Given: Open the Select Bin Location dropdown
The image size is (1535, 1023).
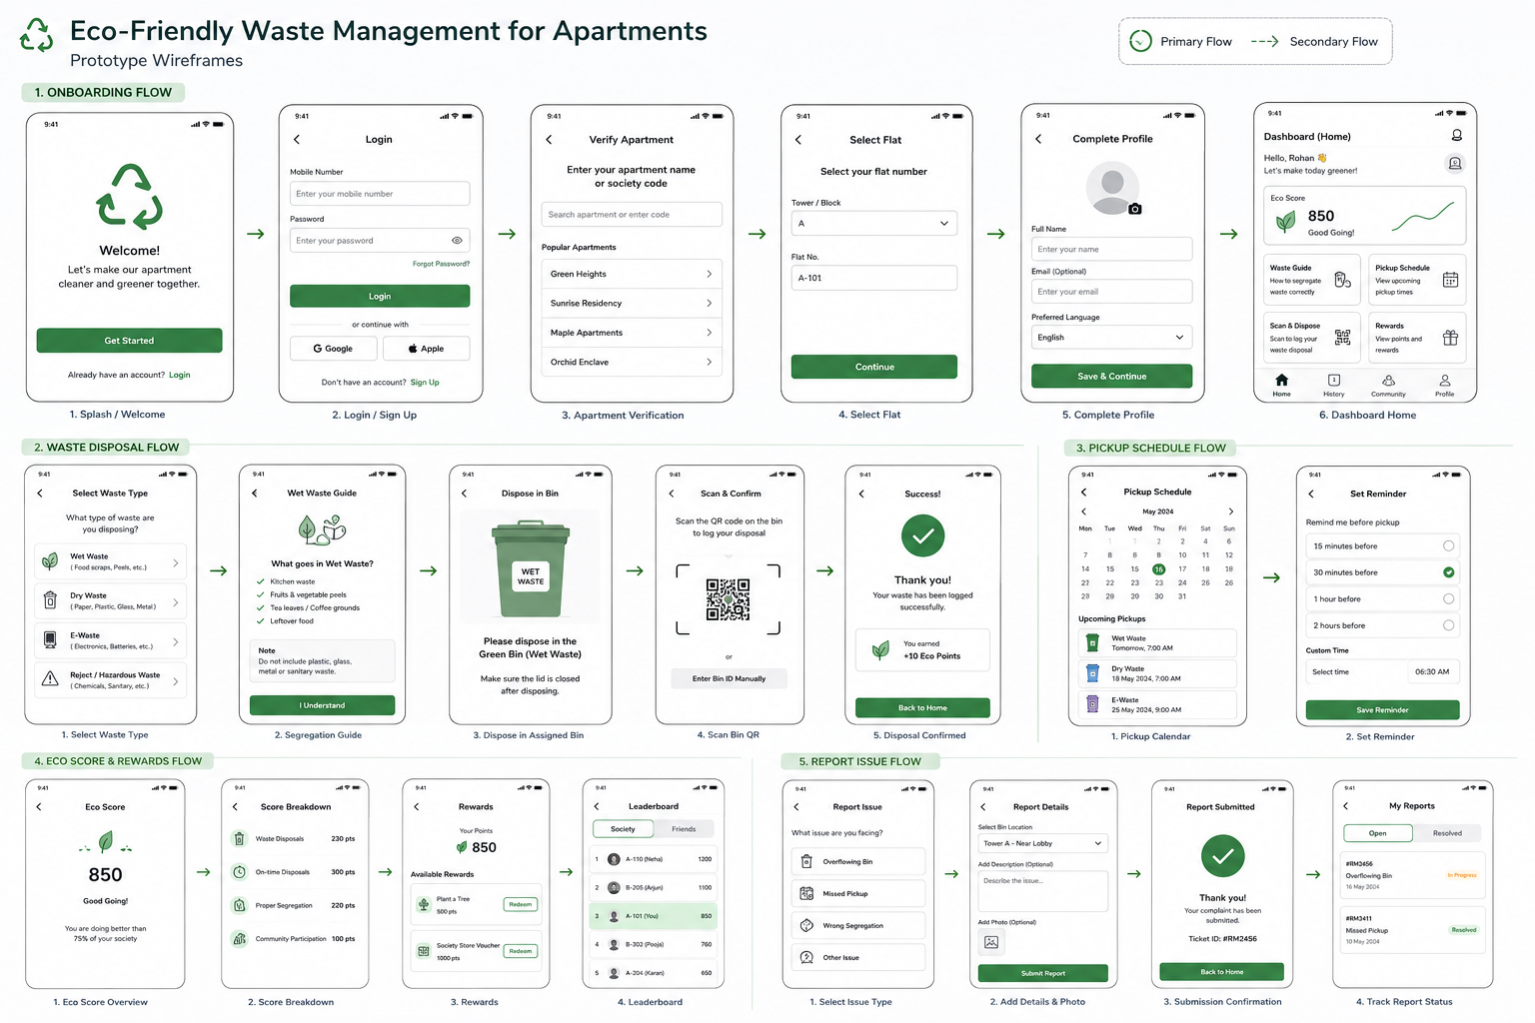Looking at the screenshot, I should [1043, 843].
